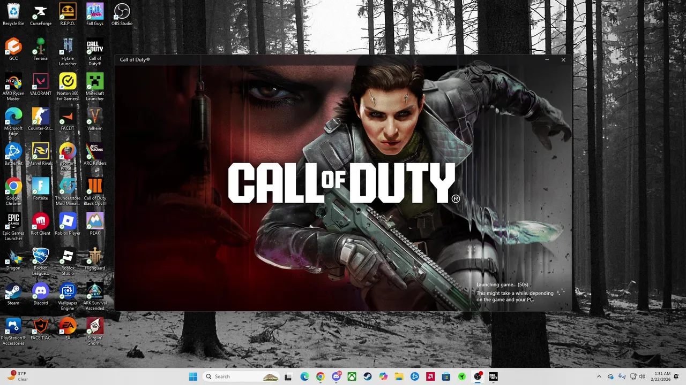Image resolution: width=686 pixels, height=385 pixels.
Task: Select the Recycle Bin desktop icon
Action: point(13,14)
